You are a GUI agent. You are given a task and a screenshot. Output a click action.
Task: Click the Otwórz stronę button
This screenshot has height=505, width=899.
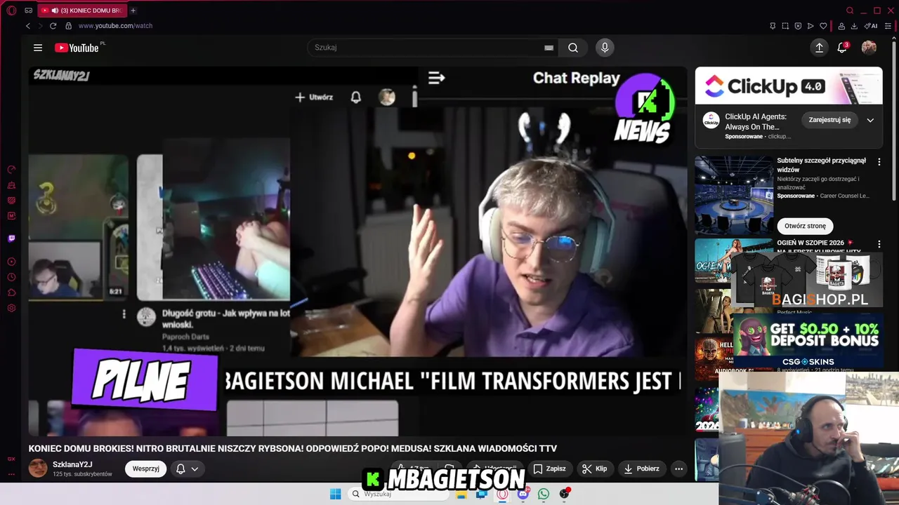tap(805, 226)
